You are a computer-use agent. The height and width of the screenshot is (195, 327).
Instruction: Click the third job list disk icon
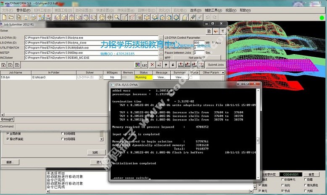(17, 65)
